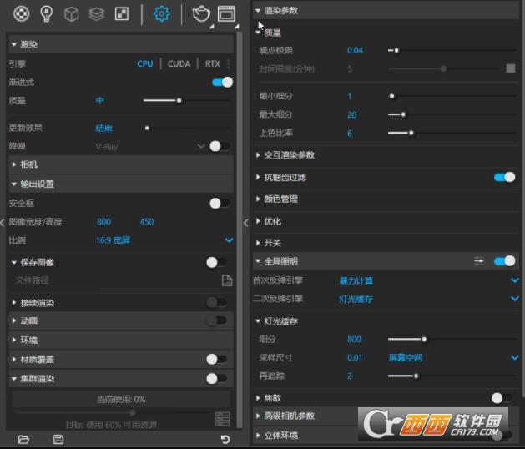Click the left panel vertical scrollbar
The image size is (525, 449).
(x=239, y=230)
